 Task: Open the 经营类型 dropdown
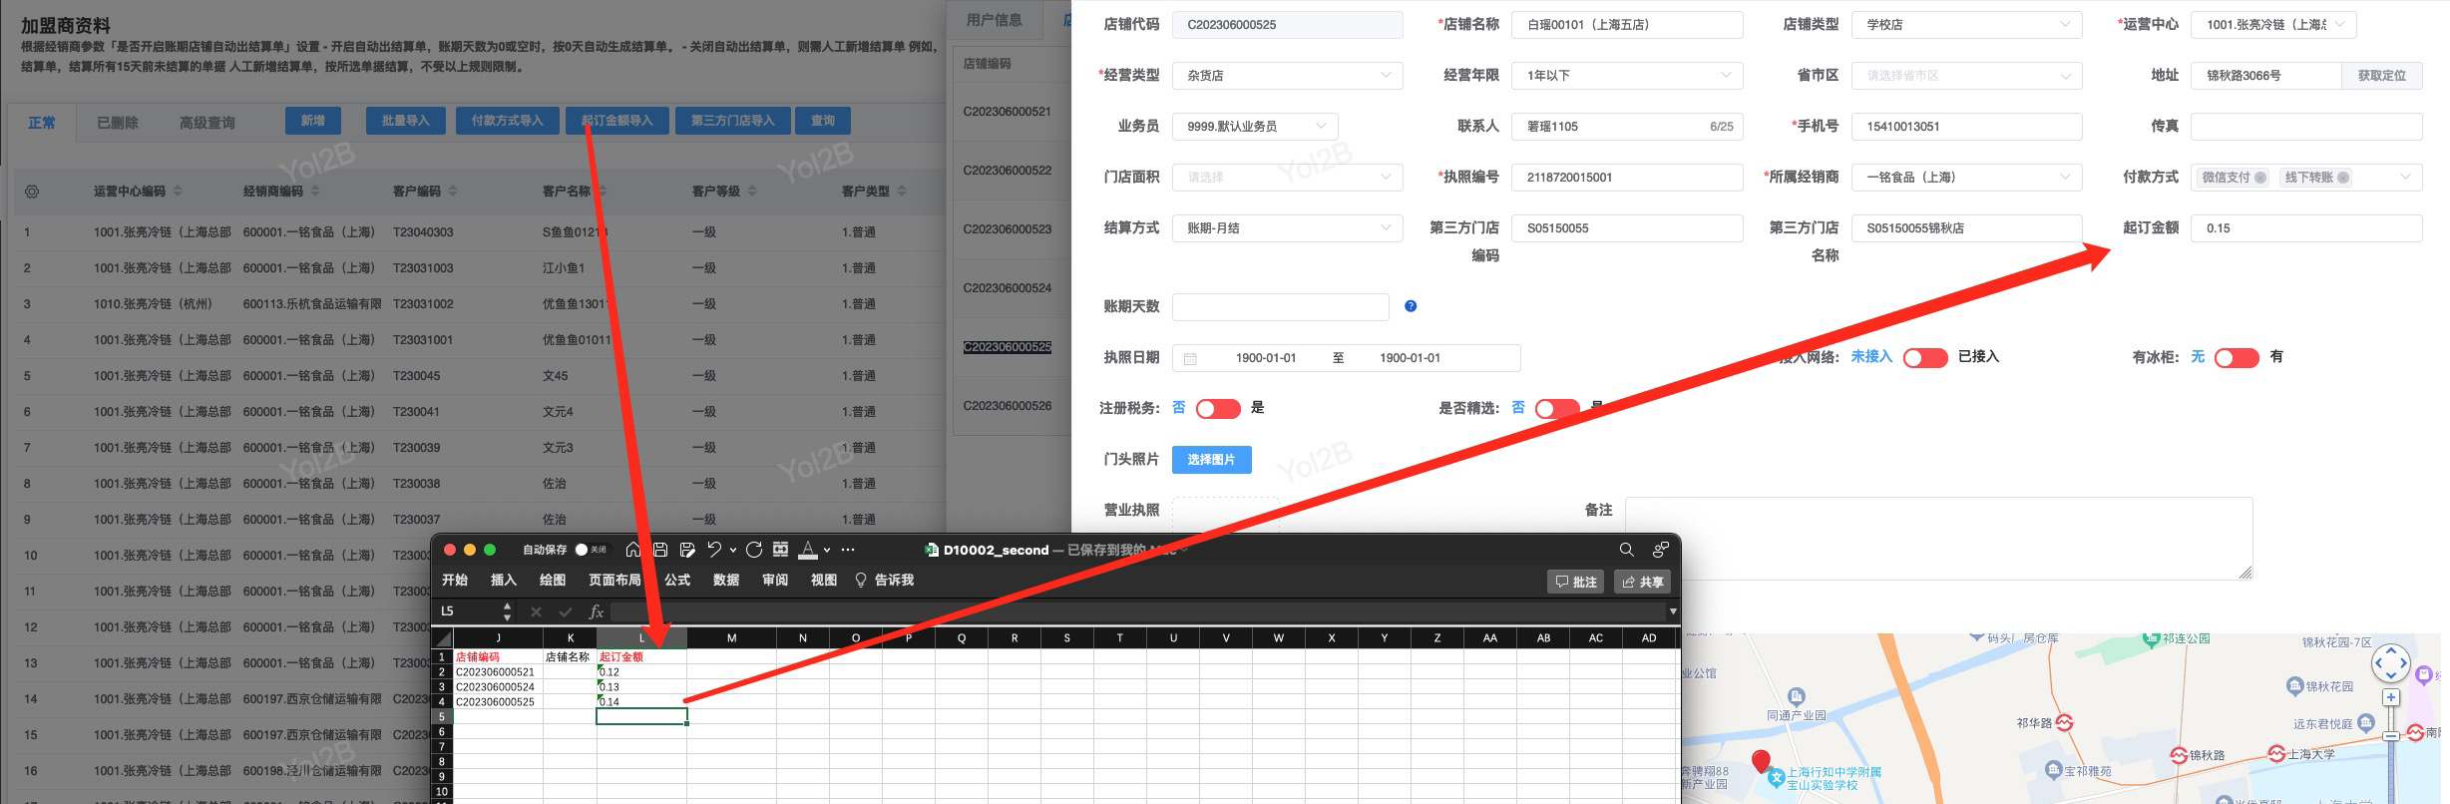1288,76
